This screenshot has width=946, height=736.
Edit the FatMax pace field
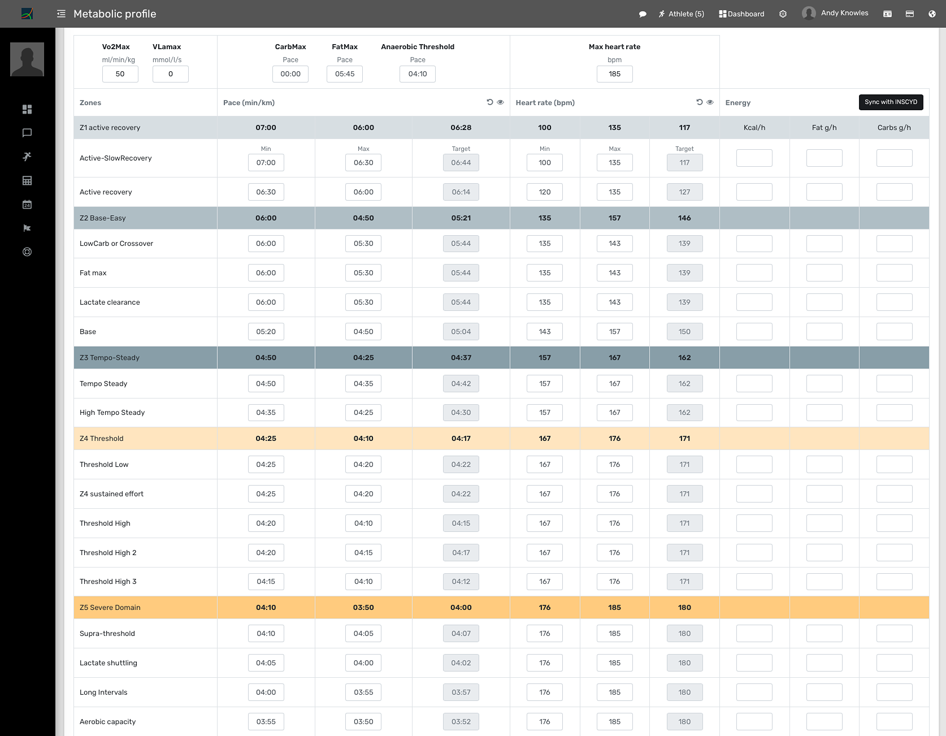[345, 74]
